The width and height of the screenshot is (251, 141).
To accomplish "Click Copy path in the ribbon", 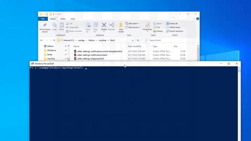I will pyautogui.click(x=72, y=27).
